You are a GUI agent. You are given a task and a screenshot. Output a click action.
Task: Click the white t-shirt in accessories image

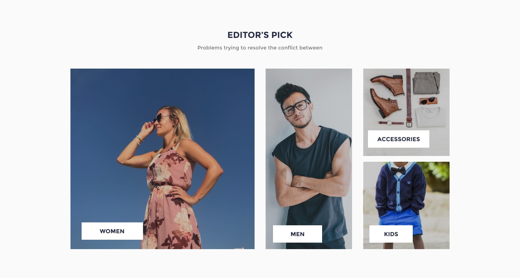point(430,117)
